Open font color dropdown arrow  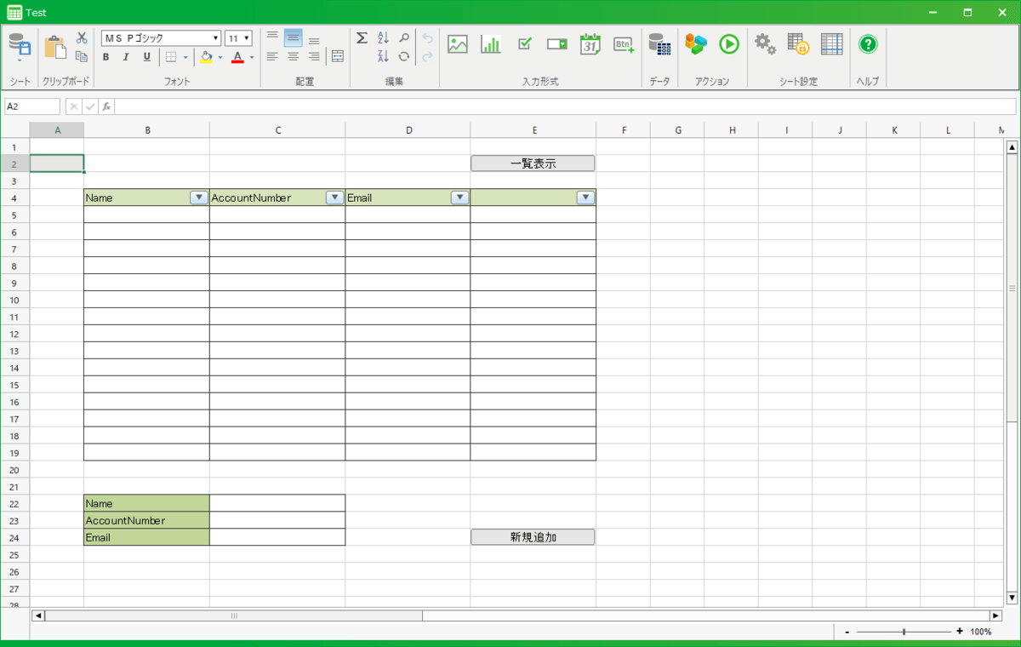click(x=252, y=58)
